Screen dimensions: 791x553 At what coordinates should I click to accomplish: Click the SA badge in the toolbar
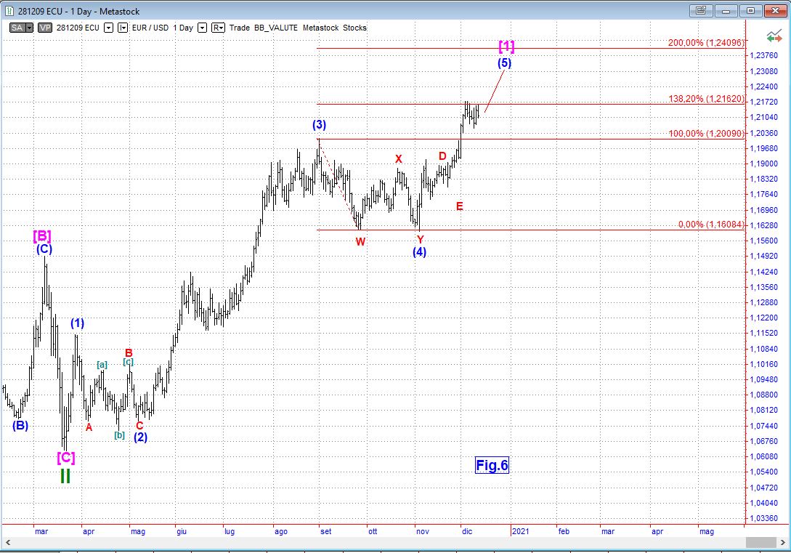(x=17, y=28)
